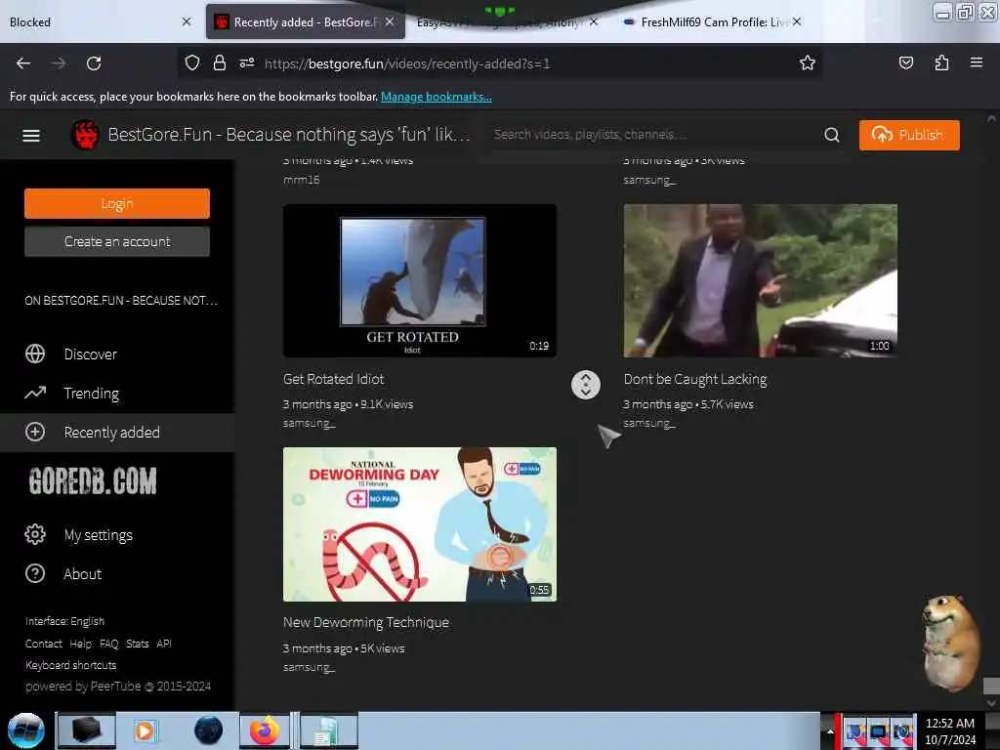Close the Blocked tab

pyautogui.click(x=187, y=21)
